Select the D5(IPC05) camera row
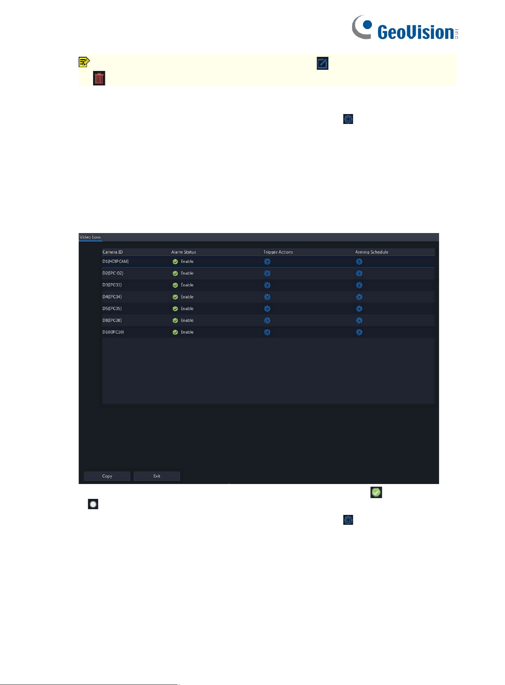 pyautogui.click(x=269, y=309)
